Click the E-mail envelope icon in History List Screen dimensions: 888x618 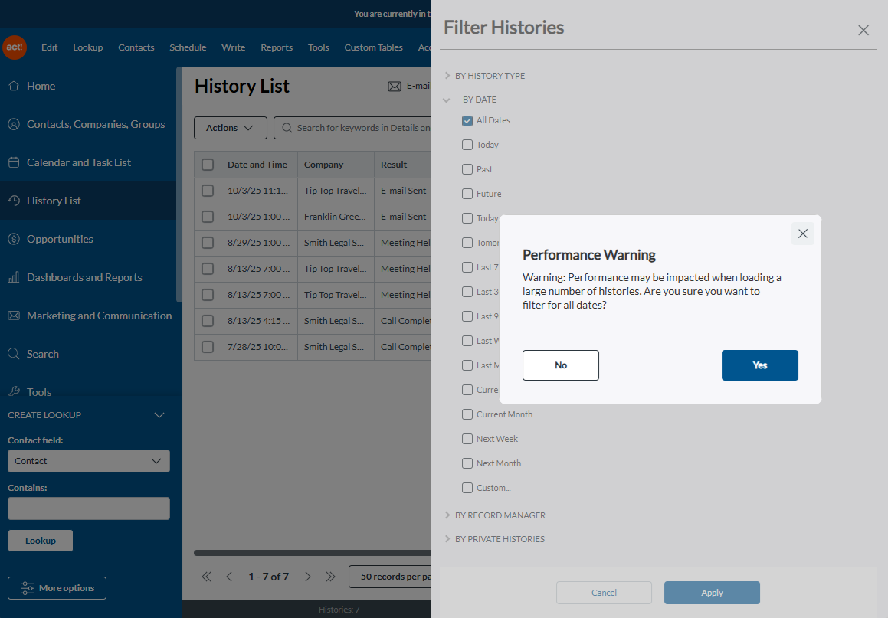click(x=394, y=86)
